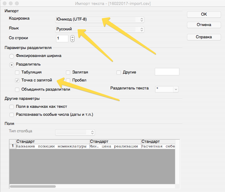
Task: Enable Поля в кавычках как текст
Action: coord(12,107)
